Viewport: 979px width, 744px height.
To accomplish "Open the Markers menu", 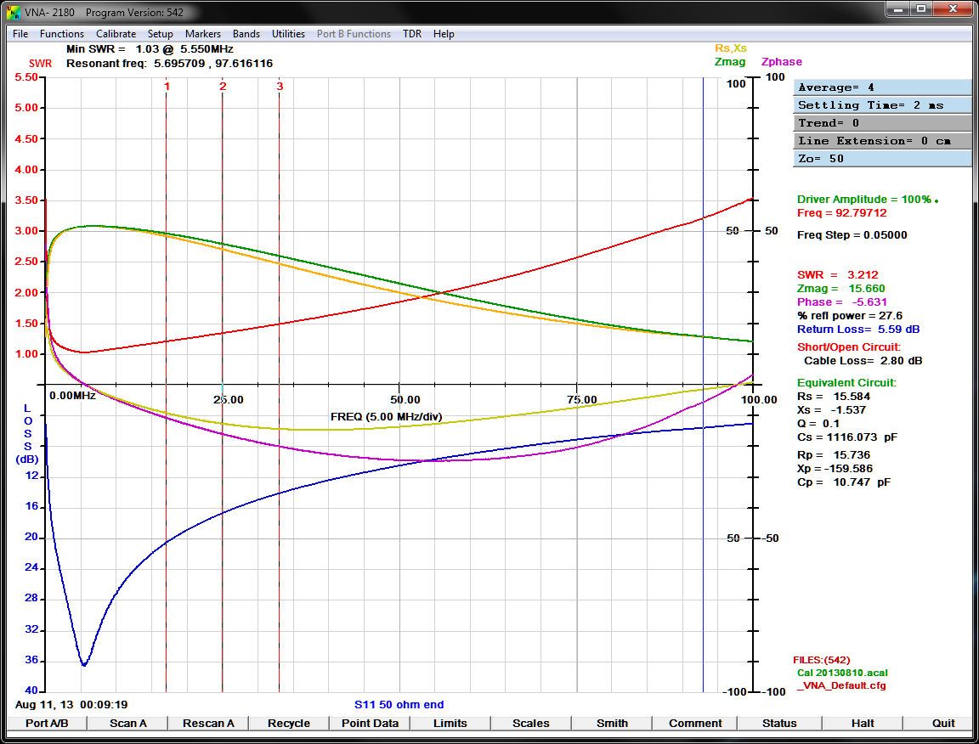I will click(203, 34).
